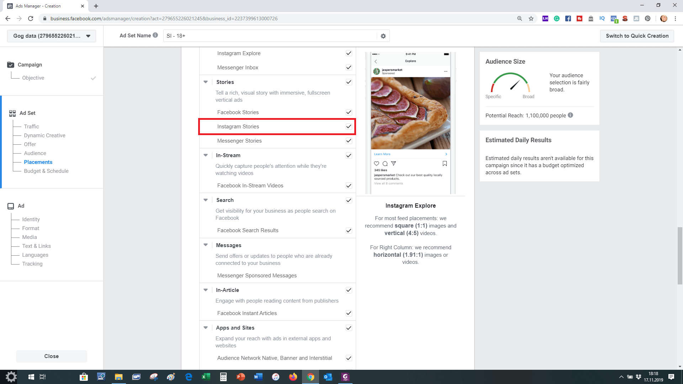Click the browser reload button
683x384 pixels.
[x=31, y=18]
